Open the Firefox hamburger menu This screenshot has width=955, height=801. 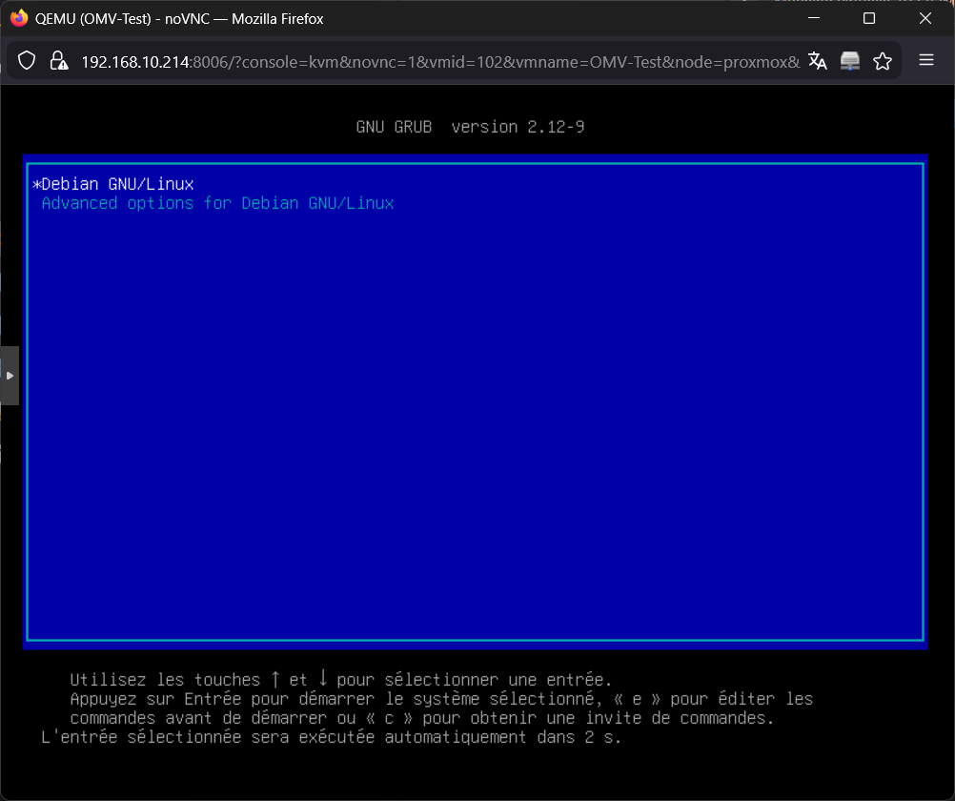(926, 60)
